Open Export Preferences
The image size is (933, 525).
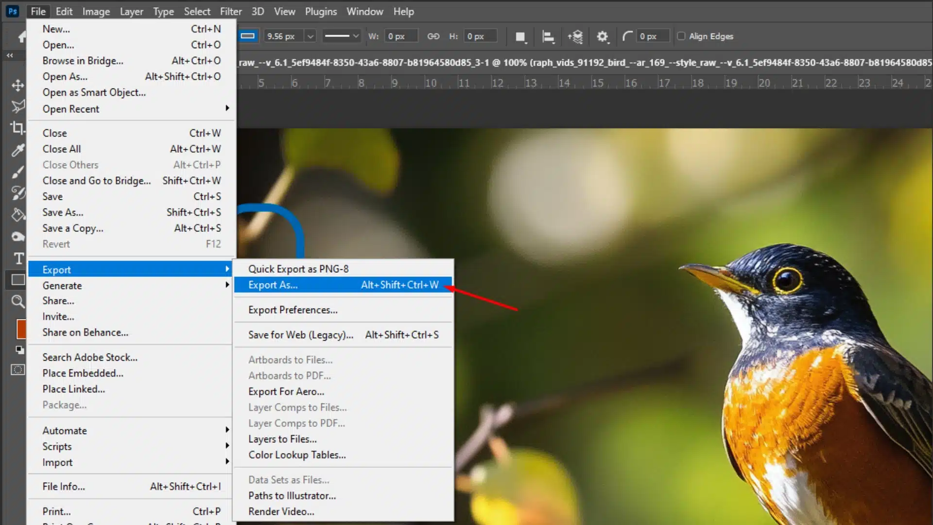(343, 310)
